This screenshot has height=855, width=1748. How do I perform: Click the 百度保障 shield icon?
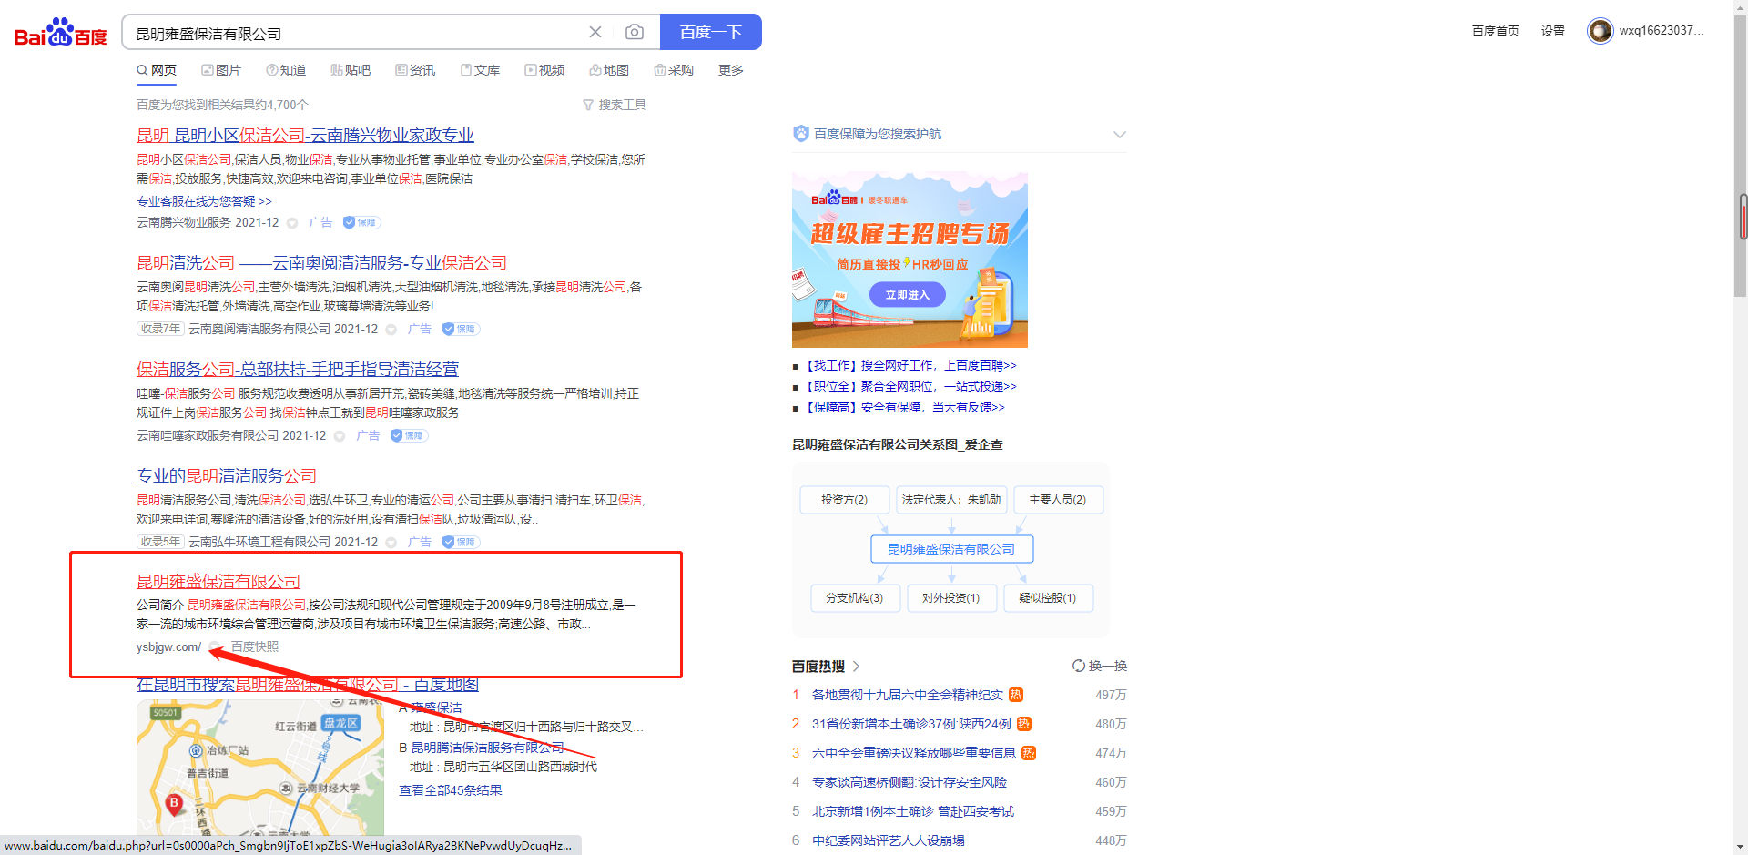(x=800, y=134)
